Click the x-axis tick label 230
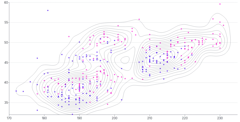 (220, 118)
